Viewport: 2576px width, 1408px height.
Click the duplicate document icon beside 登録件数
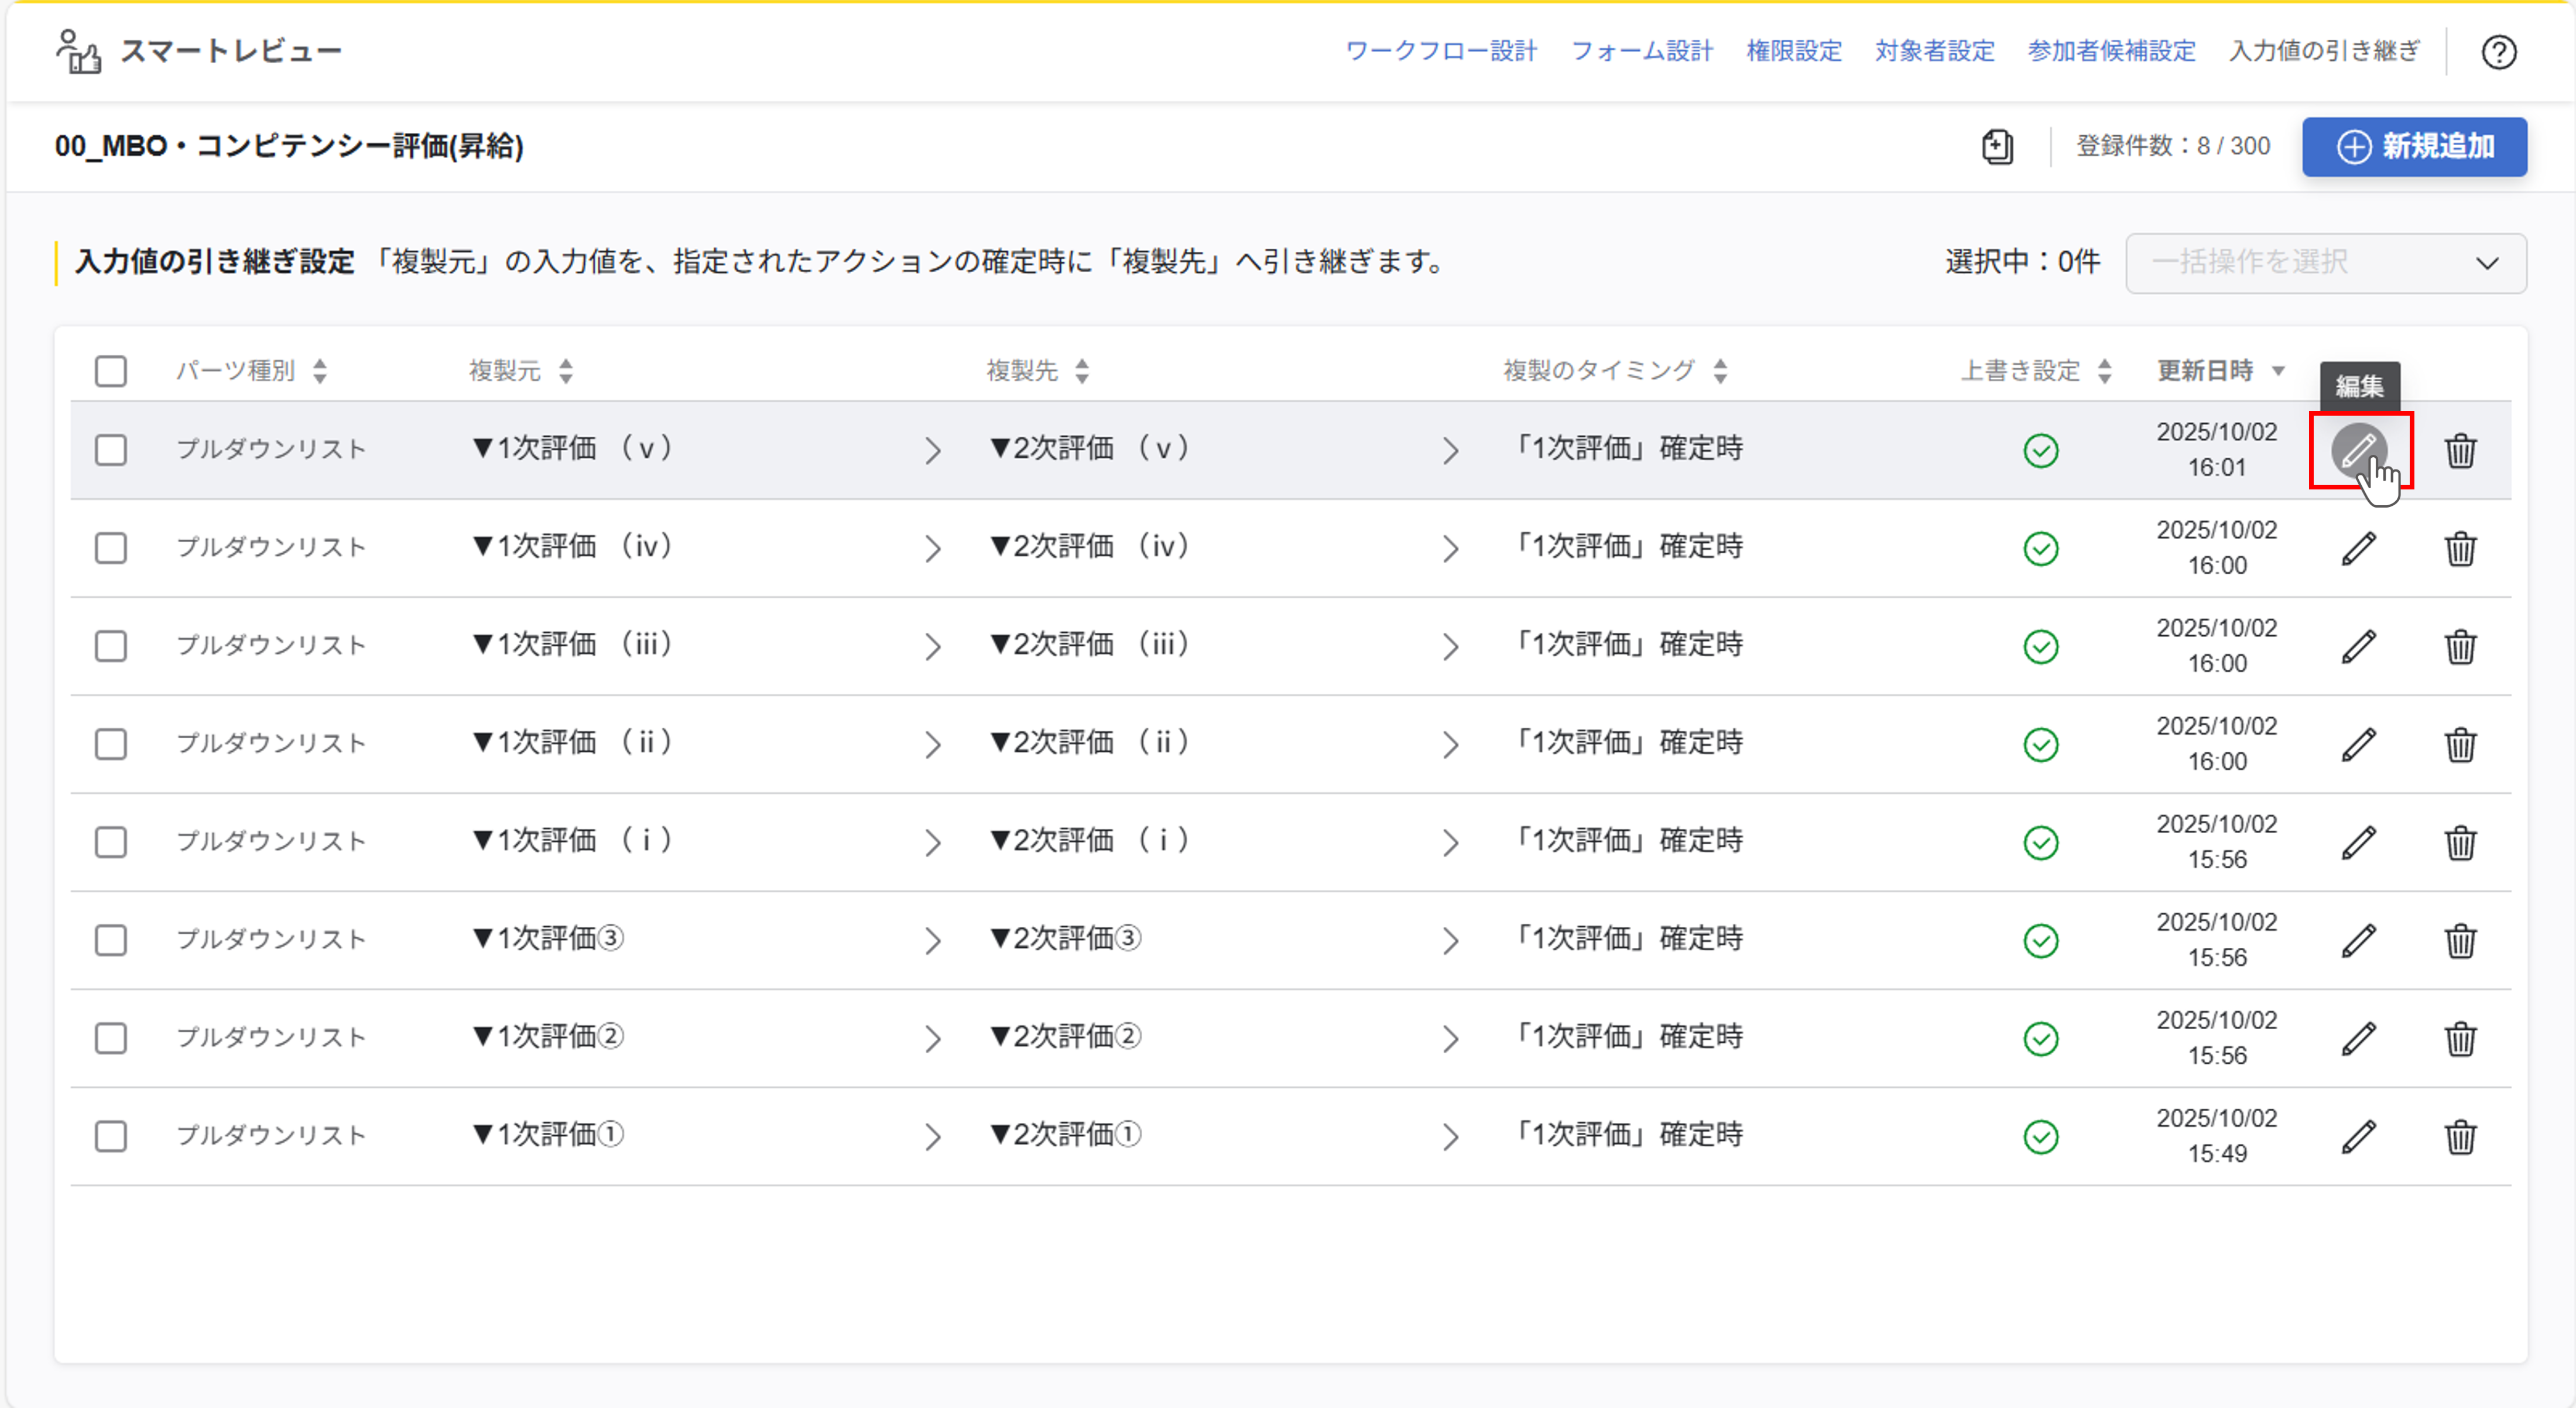pyautogui.click(x=1997, y=147)
